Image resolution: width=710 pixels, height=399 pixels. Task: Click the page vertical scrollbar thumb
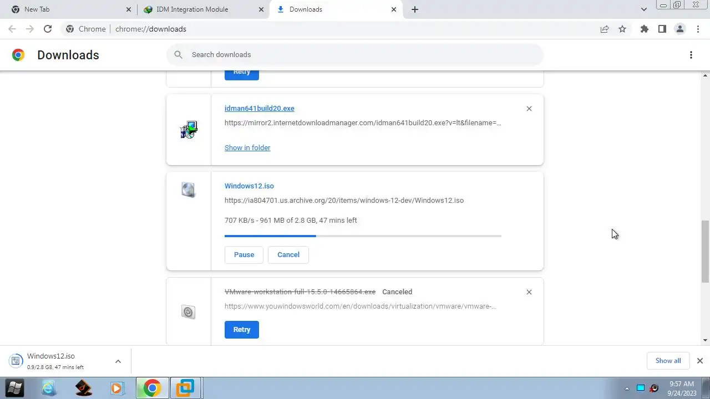706,251
